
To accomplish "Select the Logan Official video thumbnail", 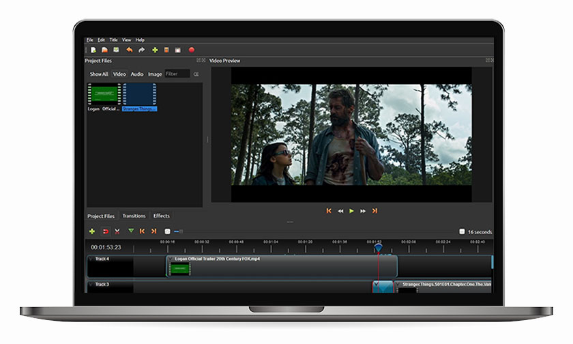I will click(x=104, y=94).
